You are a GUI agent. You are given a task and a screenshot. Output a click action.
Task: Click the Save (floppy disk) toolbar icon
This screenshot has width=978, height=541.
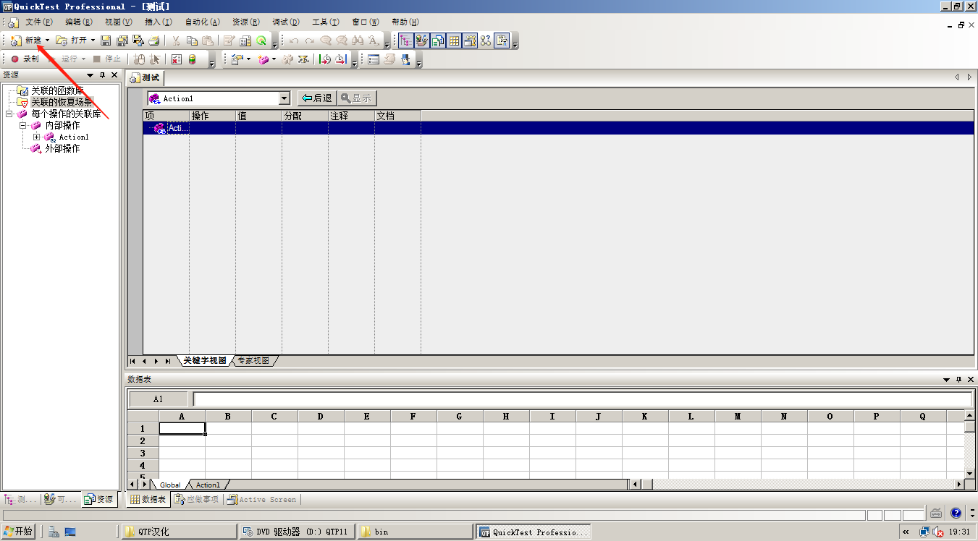pos(106,41)
